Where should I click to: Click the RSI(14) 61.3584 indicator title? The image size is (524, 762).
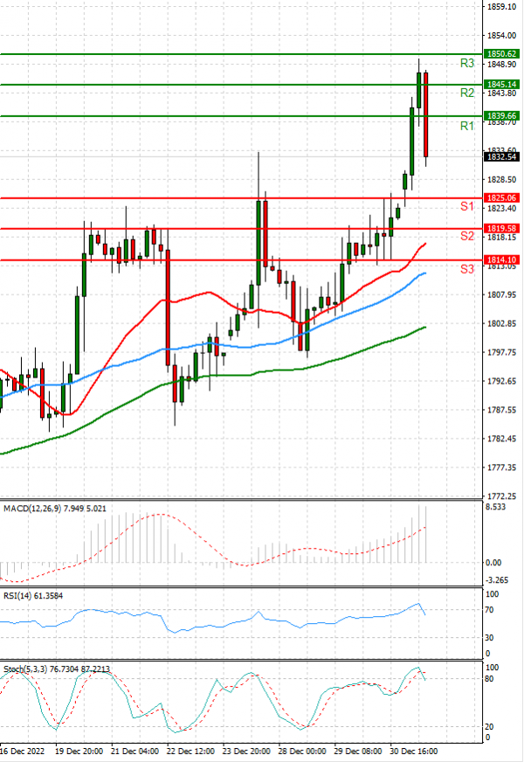33,596
